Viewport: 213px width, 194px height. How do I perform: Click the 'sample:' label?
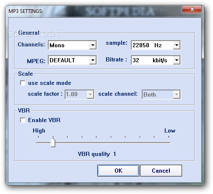[117, 43]
